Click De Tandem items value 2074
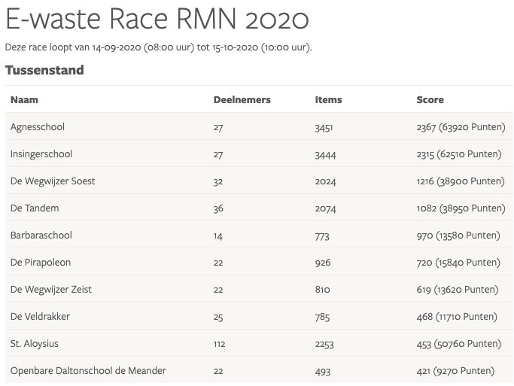514x386 pixels. pos(325,208)
